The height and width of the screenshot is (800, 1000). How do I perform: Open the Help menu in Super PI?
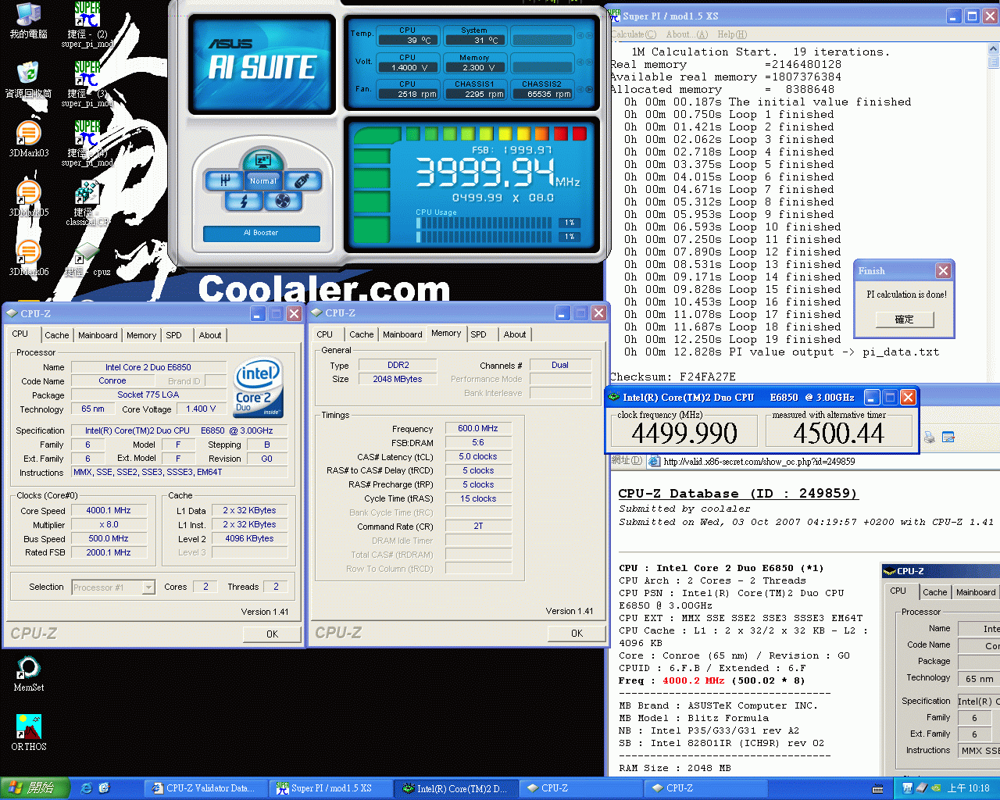732,34
